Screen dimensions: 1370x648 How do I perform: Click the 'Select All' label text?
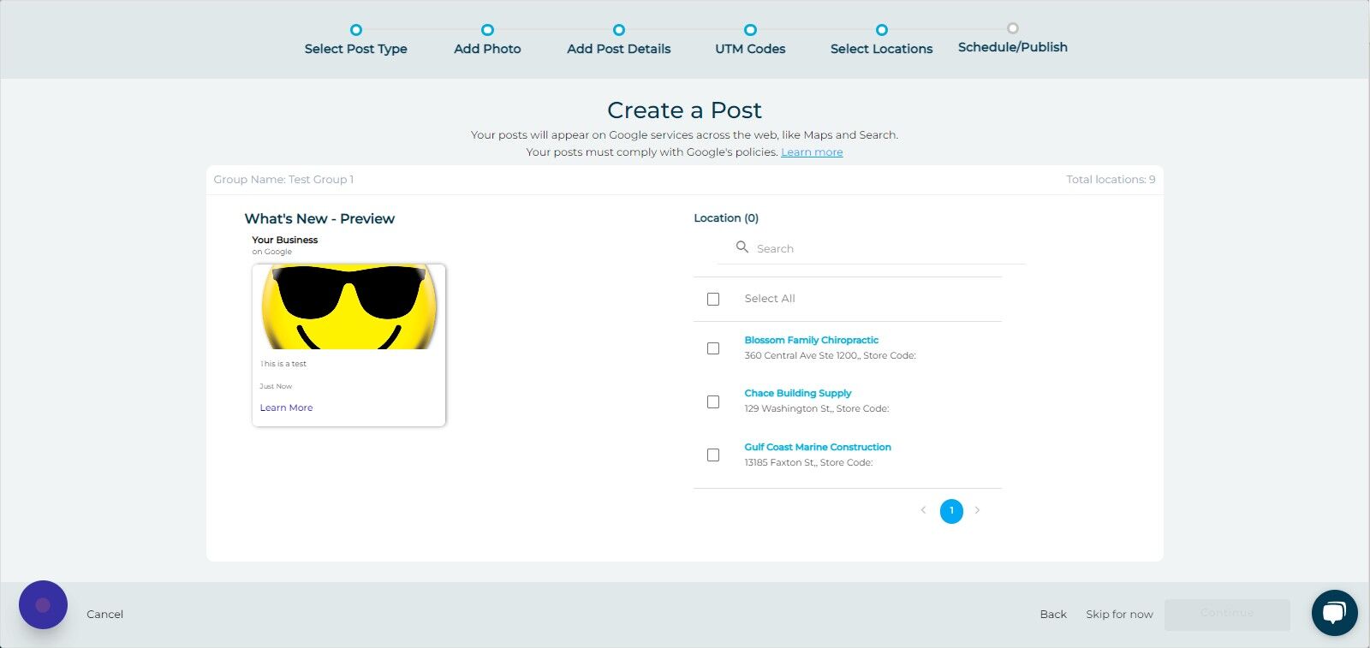tap(770, 299)
